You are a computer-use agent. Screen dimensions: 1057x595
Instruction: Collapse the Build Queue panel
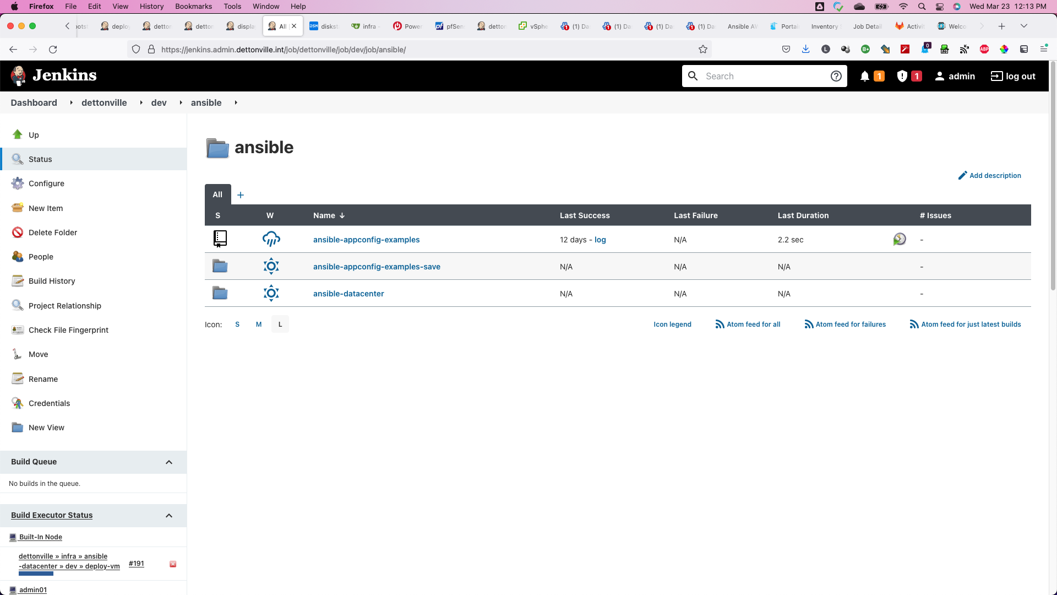169,462
